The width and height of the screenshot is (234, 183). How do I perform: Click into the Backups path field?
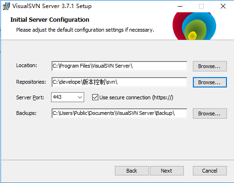[x=120, y=113]
